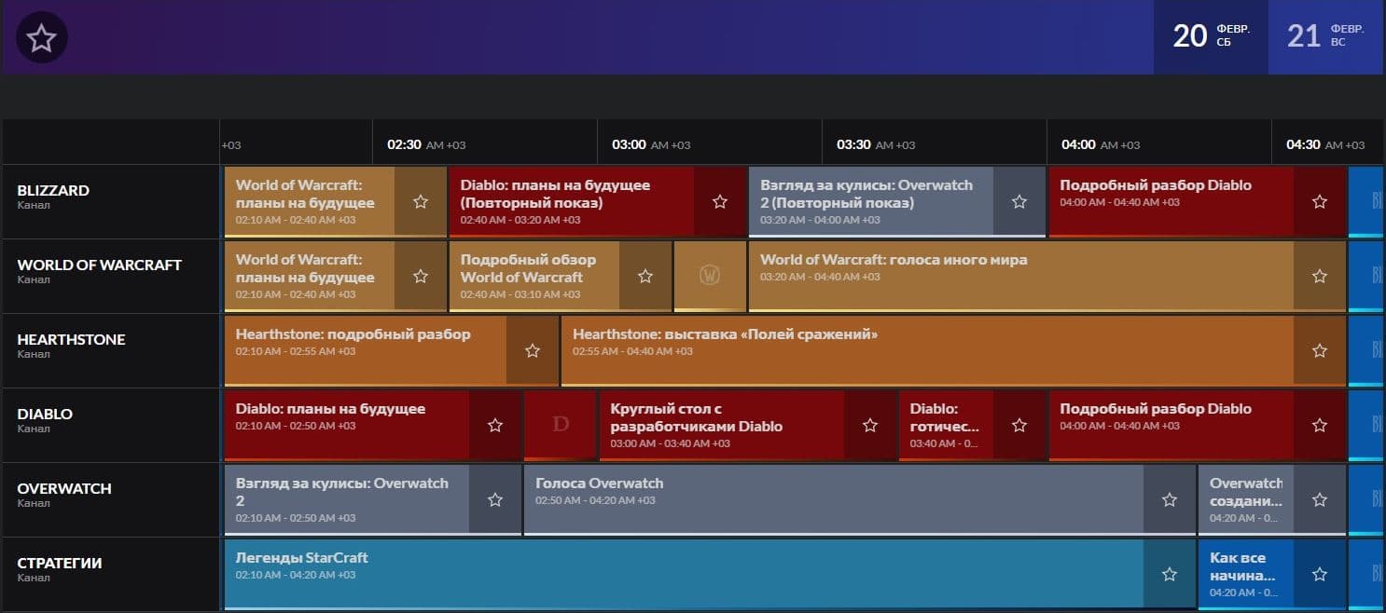
Task: Star World of Warcraft: планы на будущее in WoW row
Action: [421, 276]
